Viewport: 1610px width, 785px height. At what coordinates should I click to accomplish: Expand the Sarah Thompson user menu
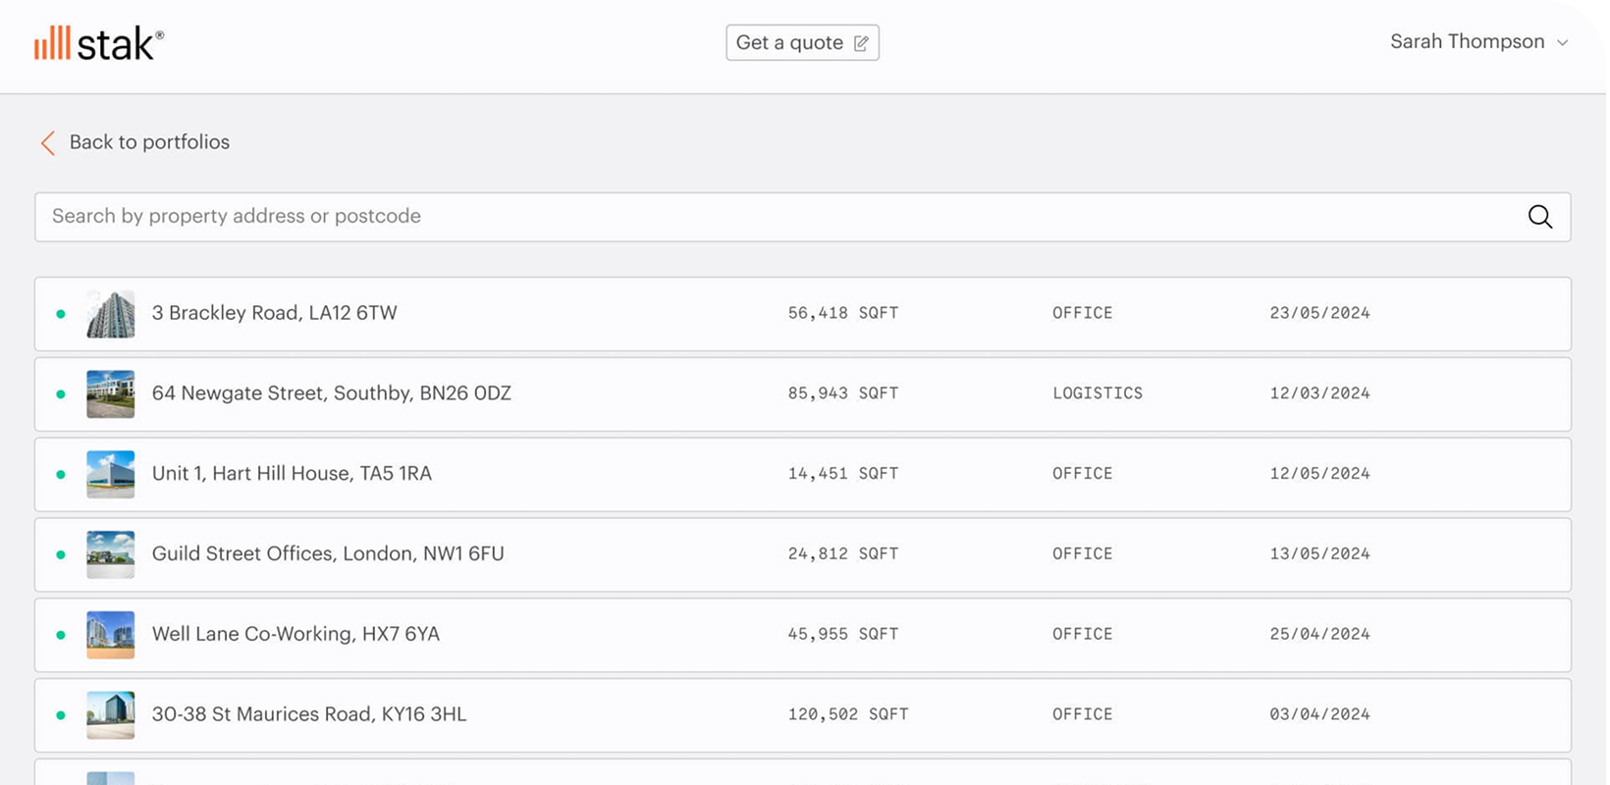(x=1467, y=42)
